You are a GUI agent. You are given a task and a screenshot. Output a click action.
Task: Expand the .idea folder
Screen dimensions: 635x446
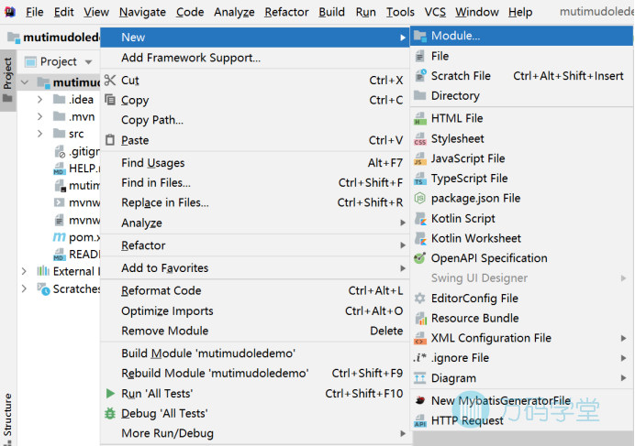(39, 99)
